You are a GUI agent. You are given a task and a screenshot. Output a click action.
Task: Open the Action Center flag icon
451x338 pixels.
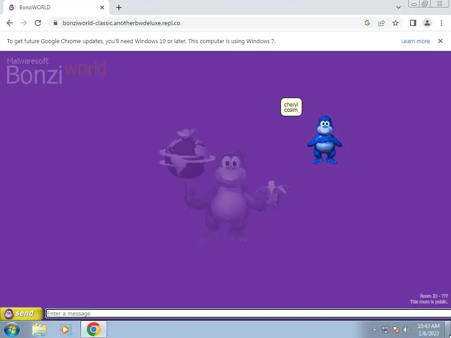click(396, 330)
